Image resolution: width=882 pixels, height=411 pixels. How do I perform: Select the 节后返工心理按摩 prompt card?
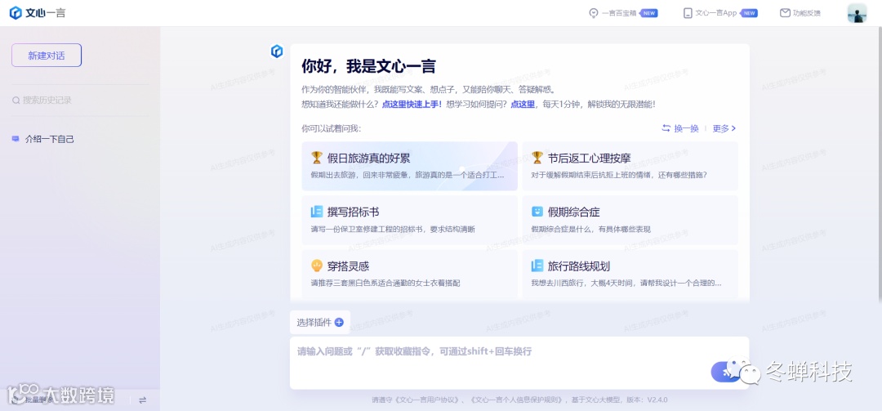(630, 166)
